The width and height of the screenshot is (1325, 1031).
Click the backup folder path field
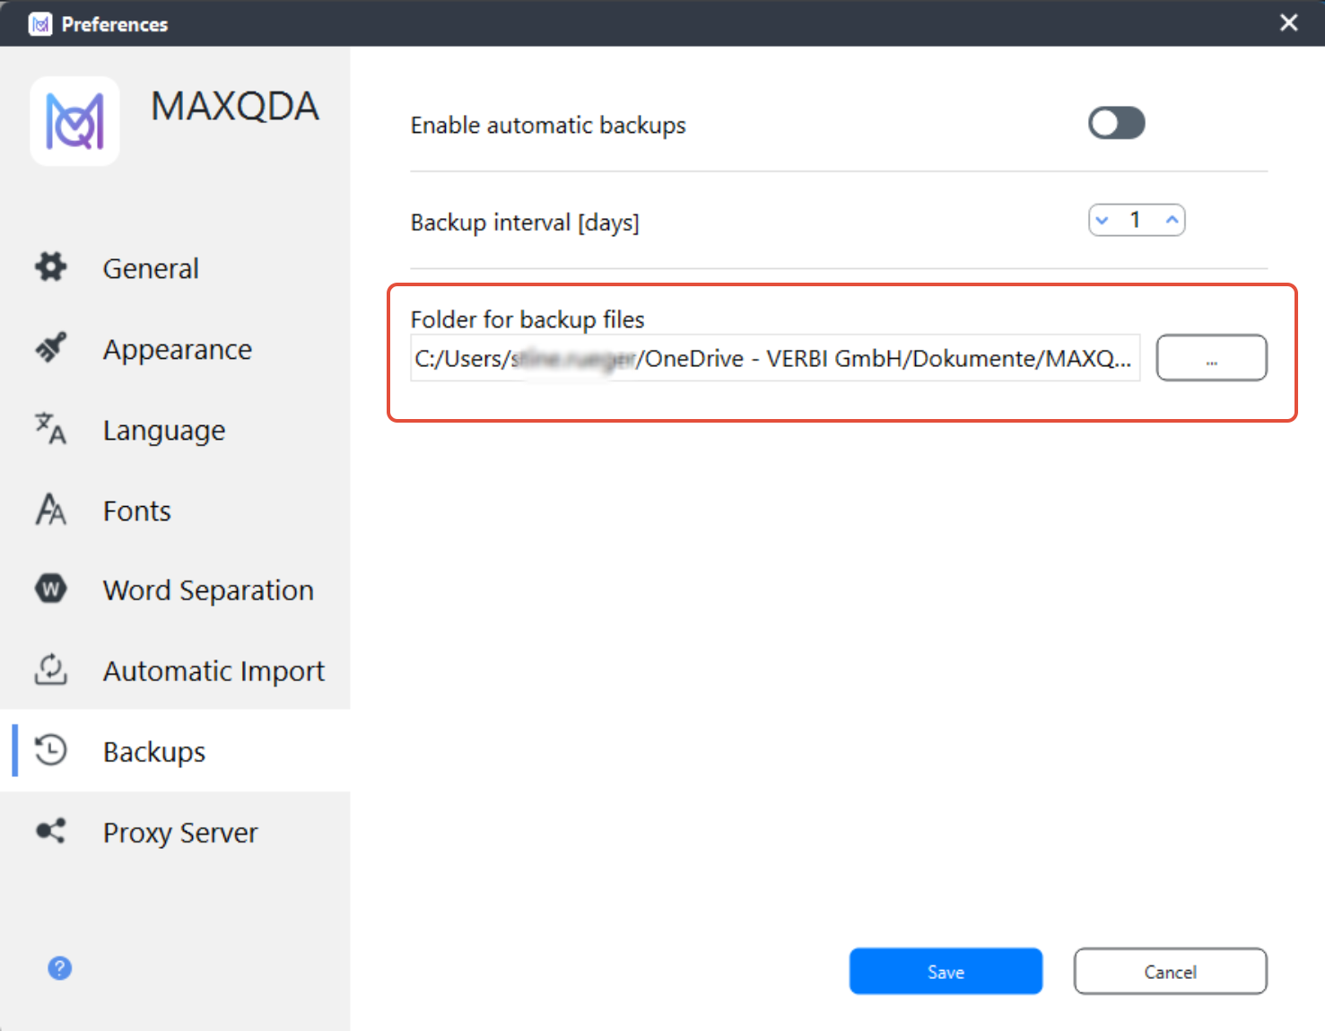tap(775, 358)
